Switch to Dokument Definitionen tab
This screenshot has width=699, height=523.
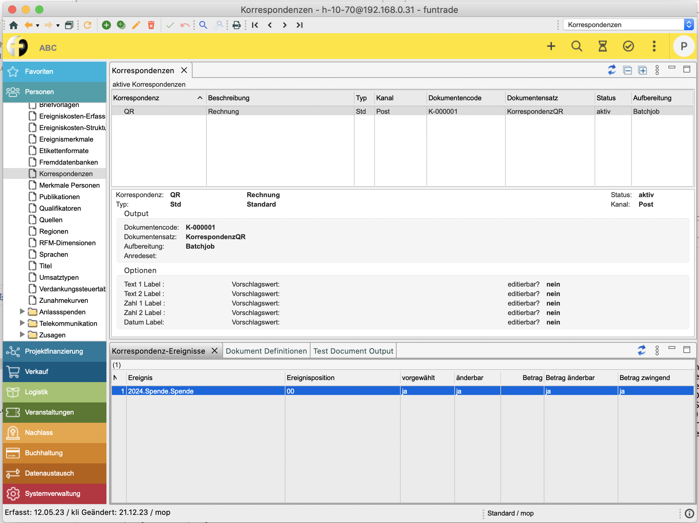(266, 351)
